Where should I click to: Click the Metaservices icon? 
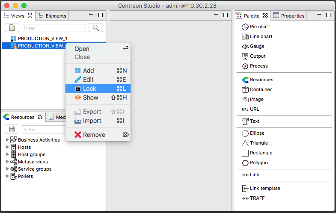coord(14,162)
